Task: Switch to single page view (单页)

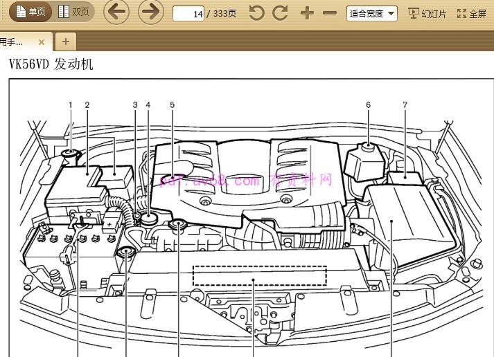Action: (x=29, y=12)
